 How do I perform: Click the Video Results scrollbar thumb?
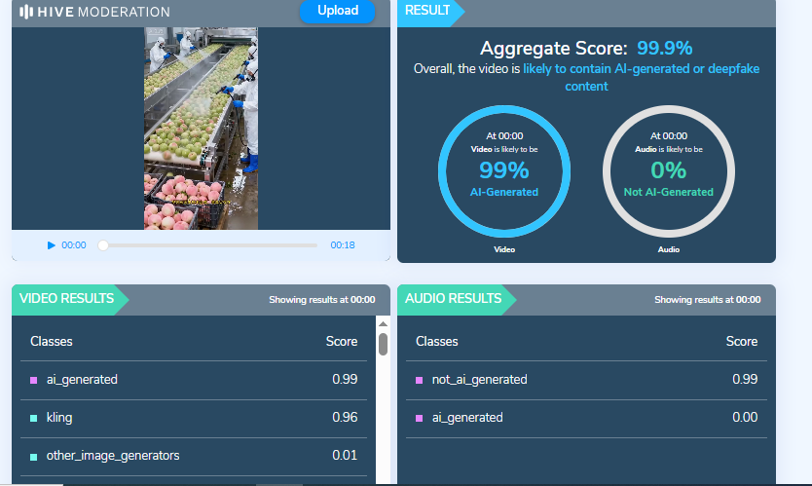pos(383,344)
